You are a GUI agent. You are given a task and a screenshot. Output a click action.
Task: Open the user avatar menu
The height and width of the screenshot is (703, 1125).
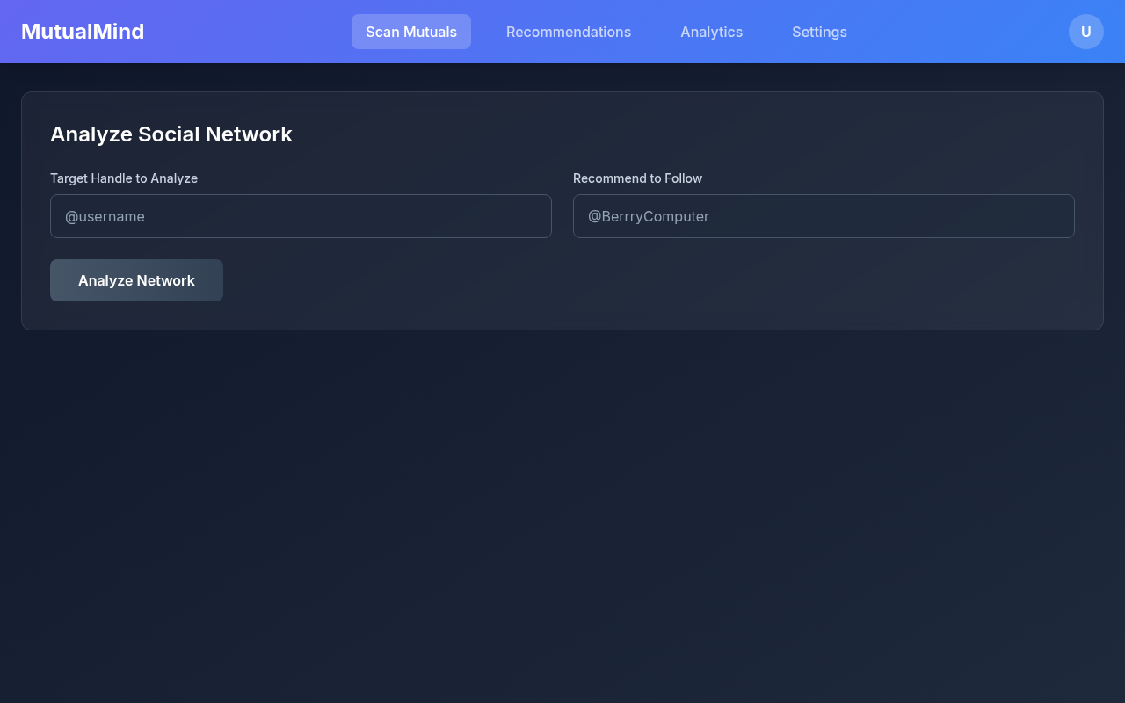click(1085, 32)
